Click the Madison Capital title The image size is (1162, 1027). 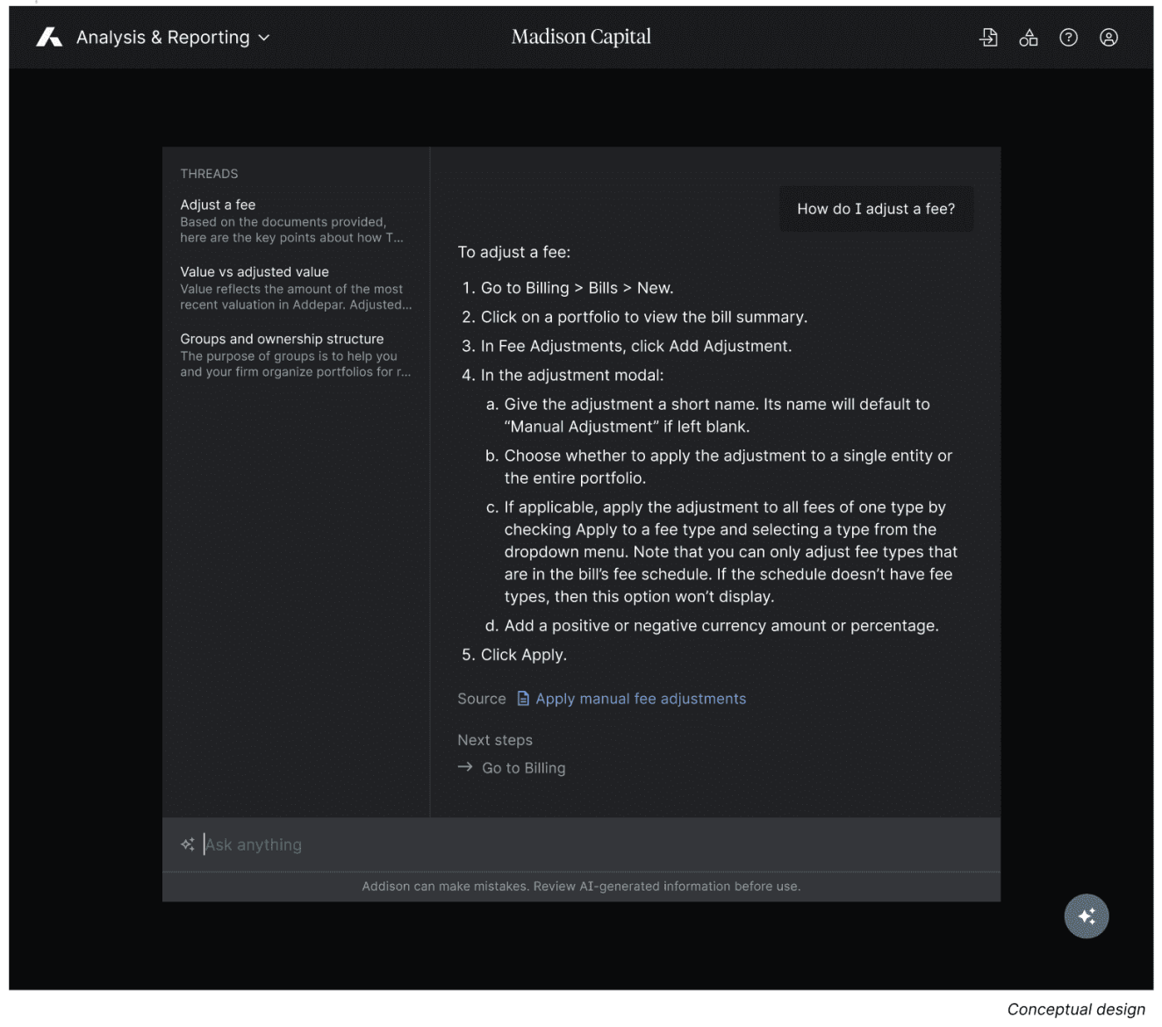coord(581,37)
